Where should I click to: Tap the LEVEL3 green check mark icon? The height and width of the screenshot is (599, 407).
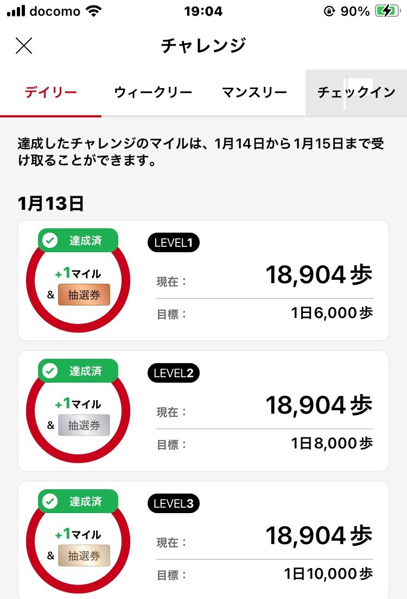(50, 501)
